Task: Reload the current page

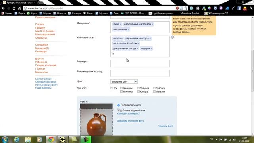Action: click(14, 8)
